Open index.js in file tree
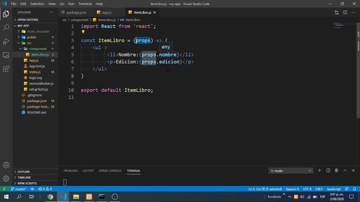 click(35, 72)
